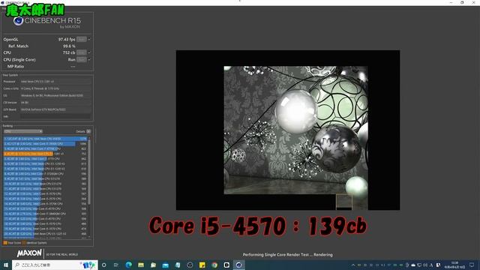The height and width of the screenshot is (270, 480).
Task: Select the Core i7-3840QM ranking row
Action: point(45,214)
